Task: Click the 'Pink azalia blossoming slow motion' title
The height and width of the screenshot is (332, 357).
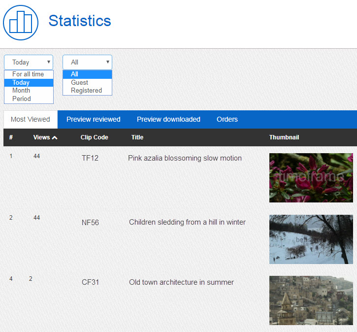Action: click(185, 158)
